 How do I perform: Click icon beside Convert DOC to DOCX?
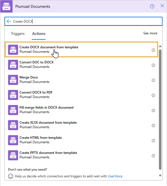point(13,65)
